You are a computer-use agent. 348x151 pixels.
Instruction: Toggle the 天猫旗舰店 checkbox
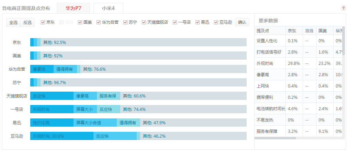[x=144, y=22]
